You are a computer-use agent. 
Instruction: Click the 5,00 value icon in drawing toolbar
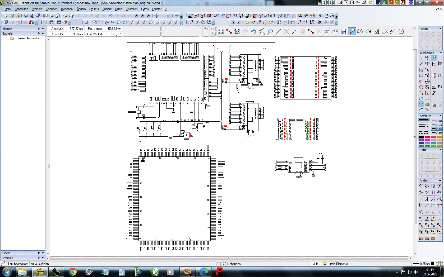(x=336, y=32)
